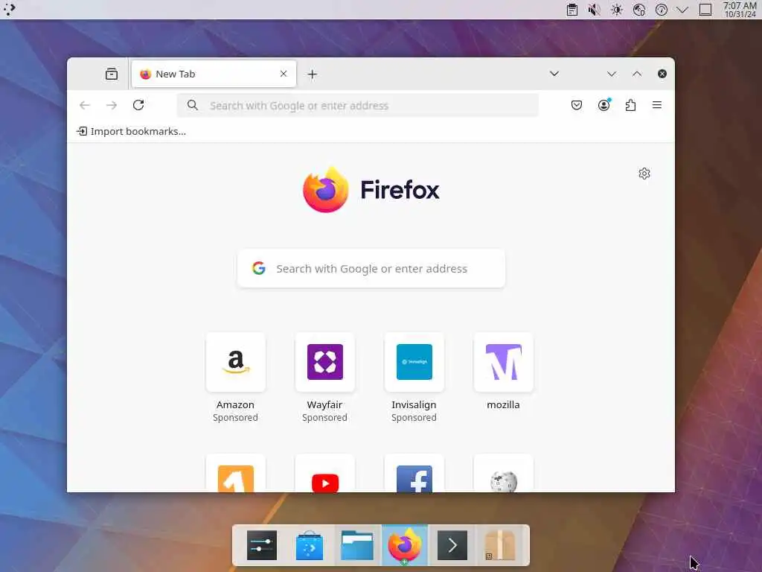
Task: Open the Amazon sponsored shortcut tile
Action: (236, 363)
